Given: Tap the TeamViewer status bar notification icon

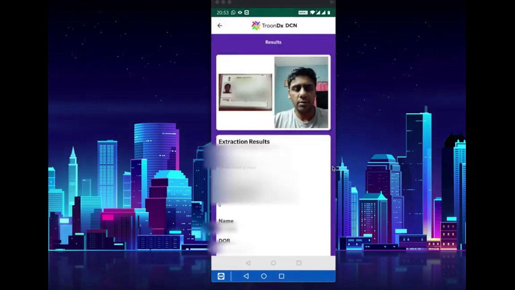Looking at the screenshot, I should 247,12.
